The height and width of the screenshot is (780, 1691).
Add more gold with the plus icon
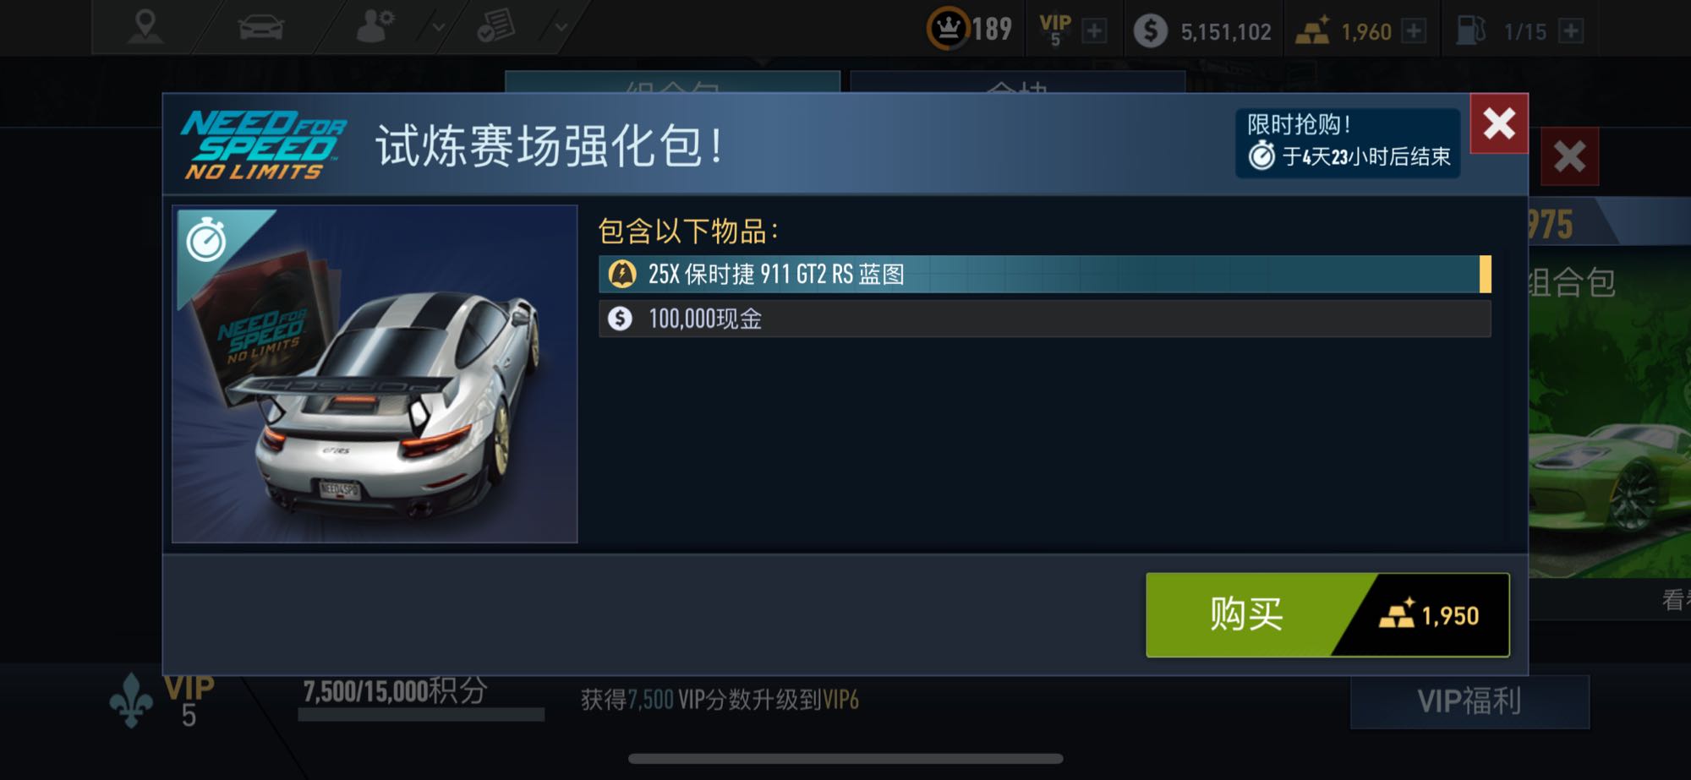(1413, 31)
